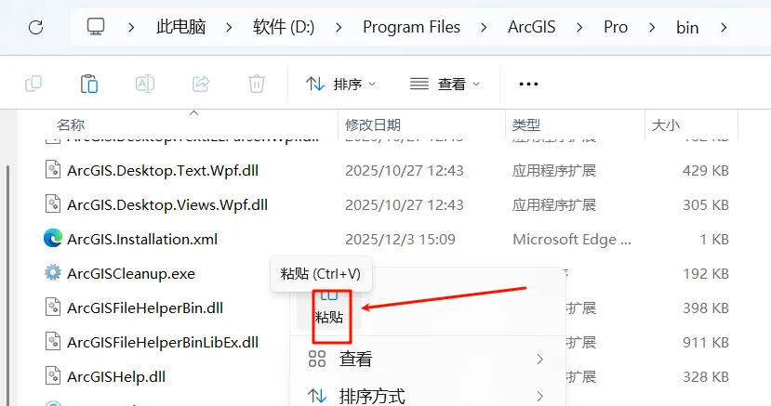Screen dimensions: 771x406
Task: Click the vertical scrollbar on left edge
Action: [7, 284]
